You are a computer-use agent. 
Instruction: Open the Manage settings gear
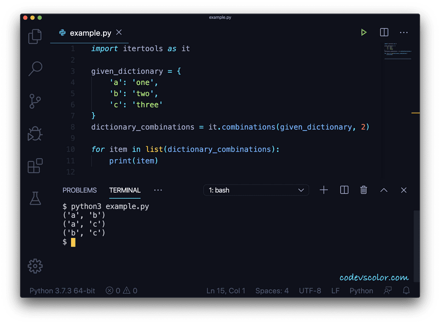[35, 266]
